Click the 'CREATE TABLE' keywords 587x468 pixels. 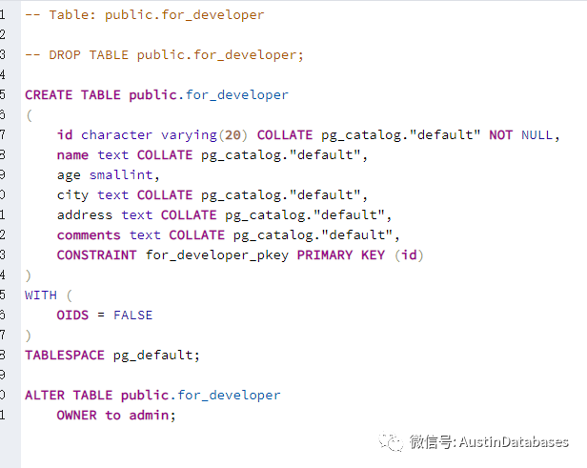point(72,95)
